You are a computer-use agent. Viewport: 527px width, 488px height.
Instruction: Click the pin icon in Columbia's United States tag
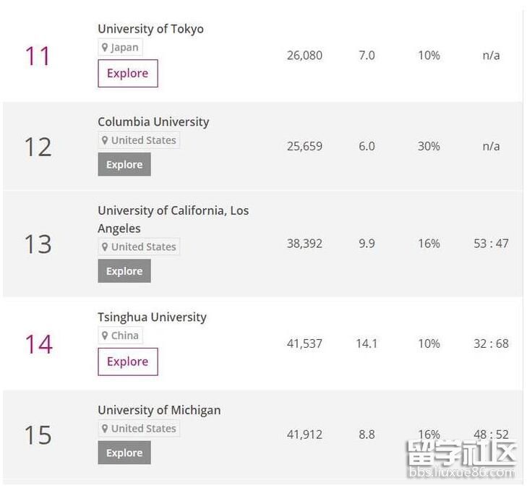point(105,140)
